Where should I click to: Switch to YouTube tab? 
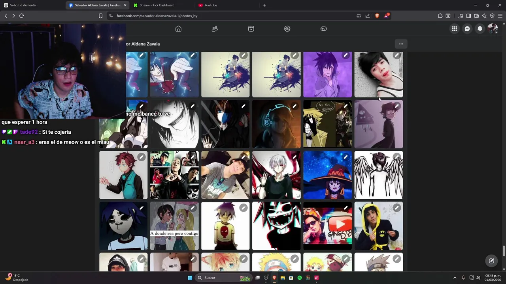[227, 5]
